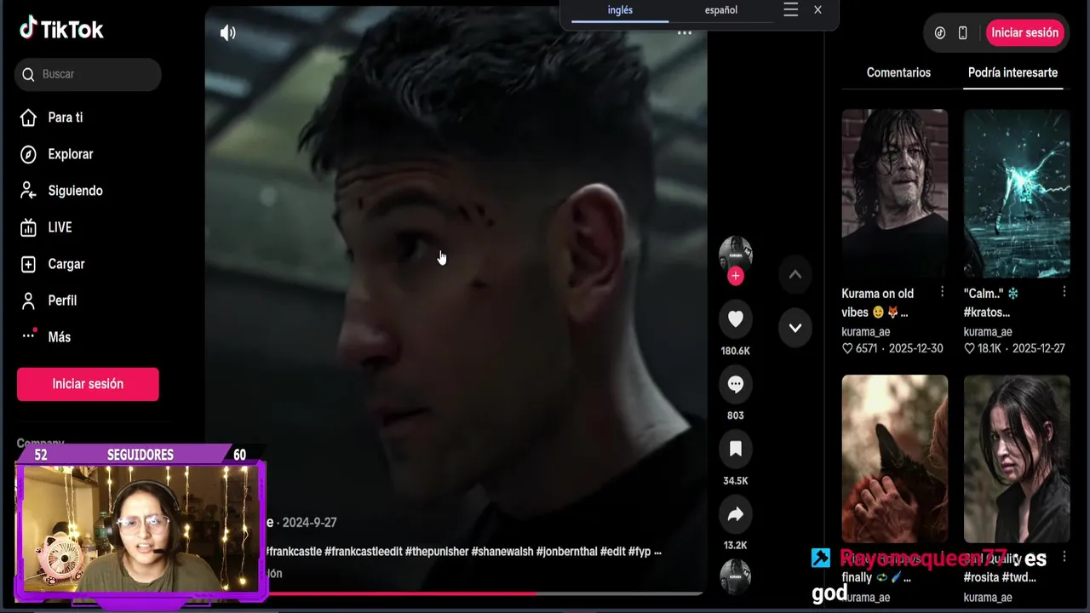Go to previous video with up chevron
This screenshot has height=613, width=1090.
coord(795,274)
